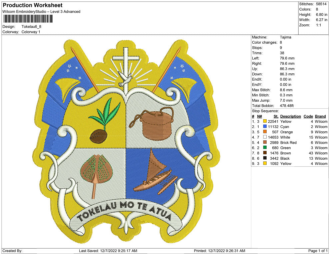Image resolution: width=330 pixels, height=254 pixels.
Task: Click the "N#" column header
Action: [259, 116]
